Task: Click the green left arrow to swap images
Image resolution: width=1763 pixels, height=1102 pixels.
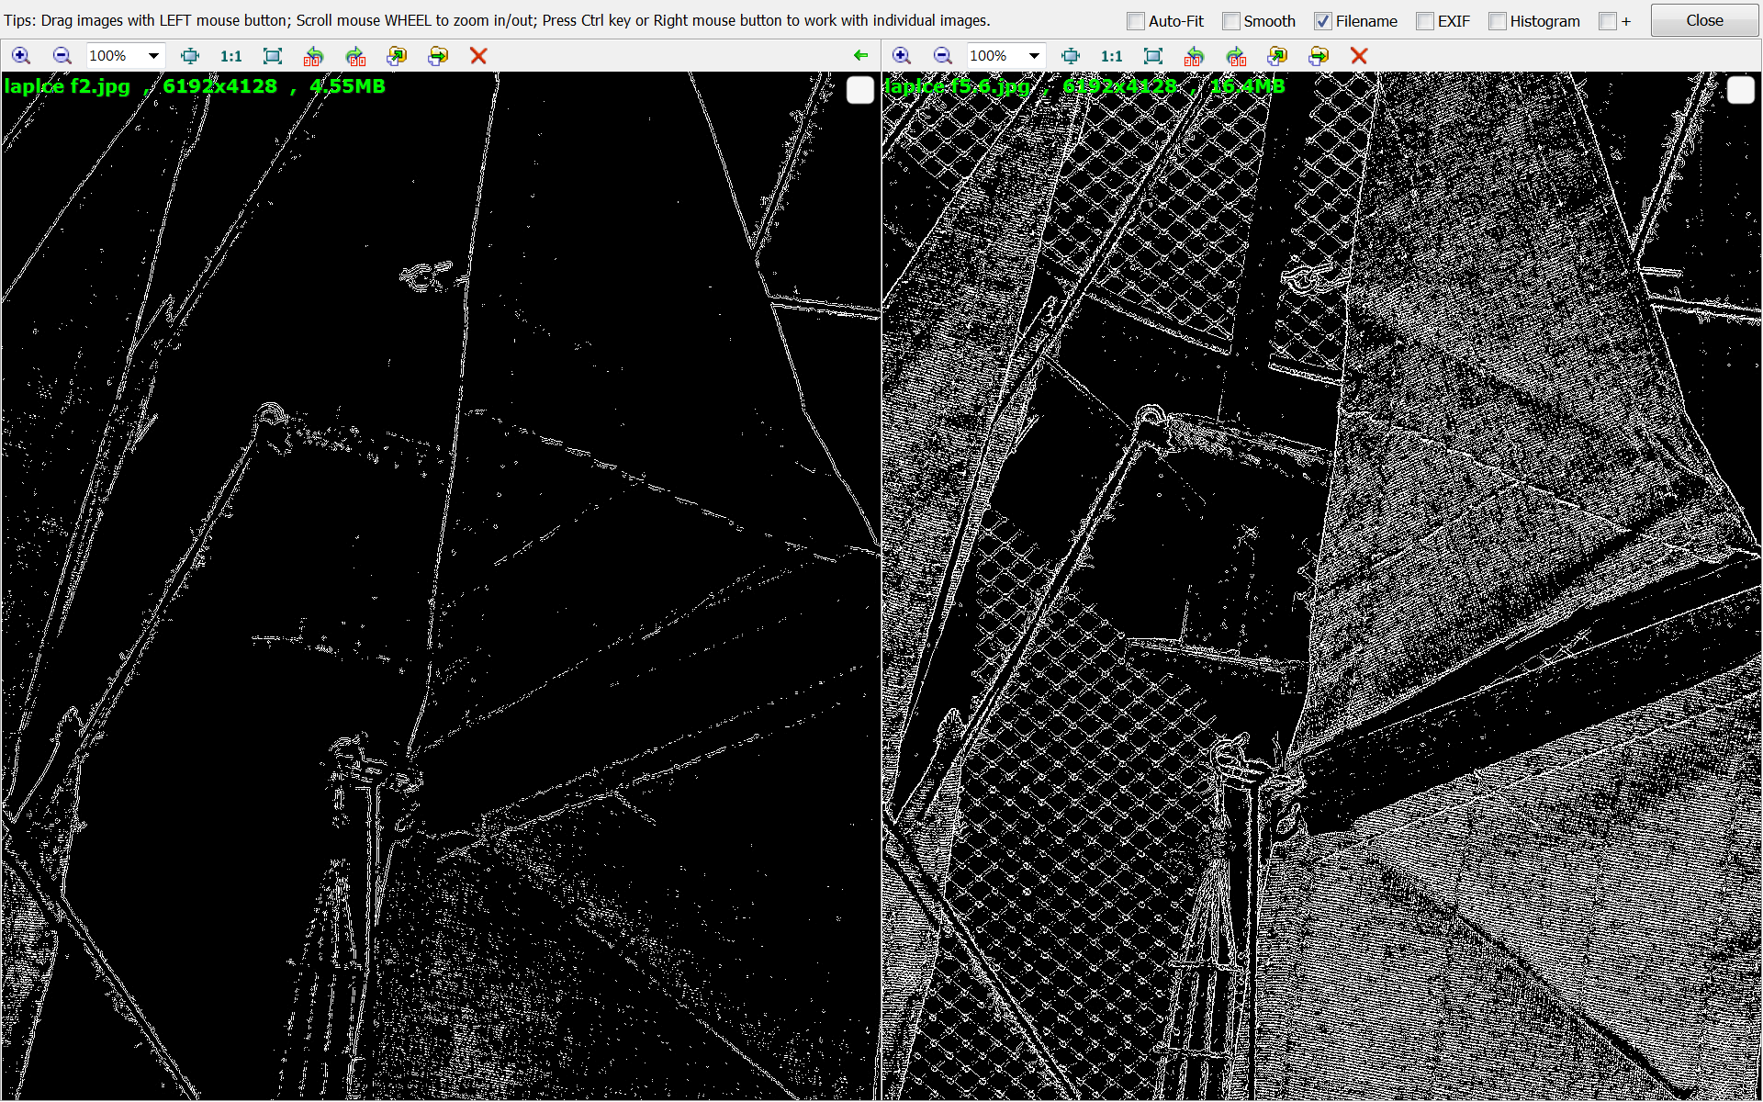Action: point(860,56)
